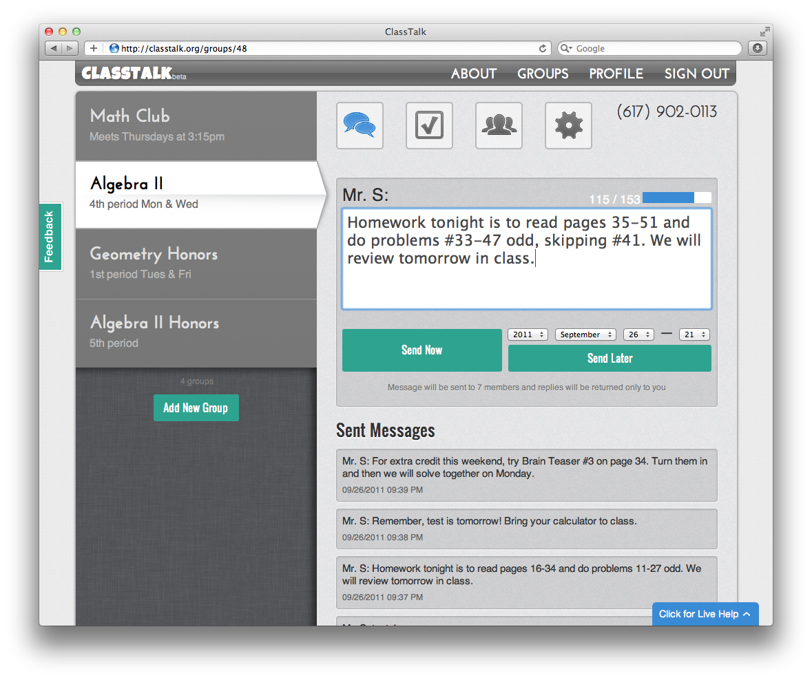
Task: Expand the Click for Live Help panel
Action: [x=705, y=614]
